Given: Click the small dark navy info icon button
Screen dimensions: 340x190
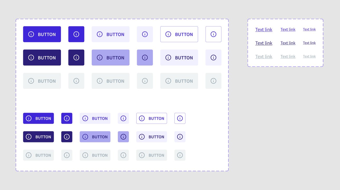Looking at the screenshot, I should [x=67, y=137].
